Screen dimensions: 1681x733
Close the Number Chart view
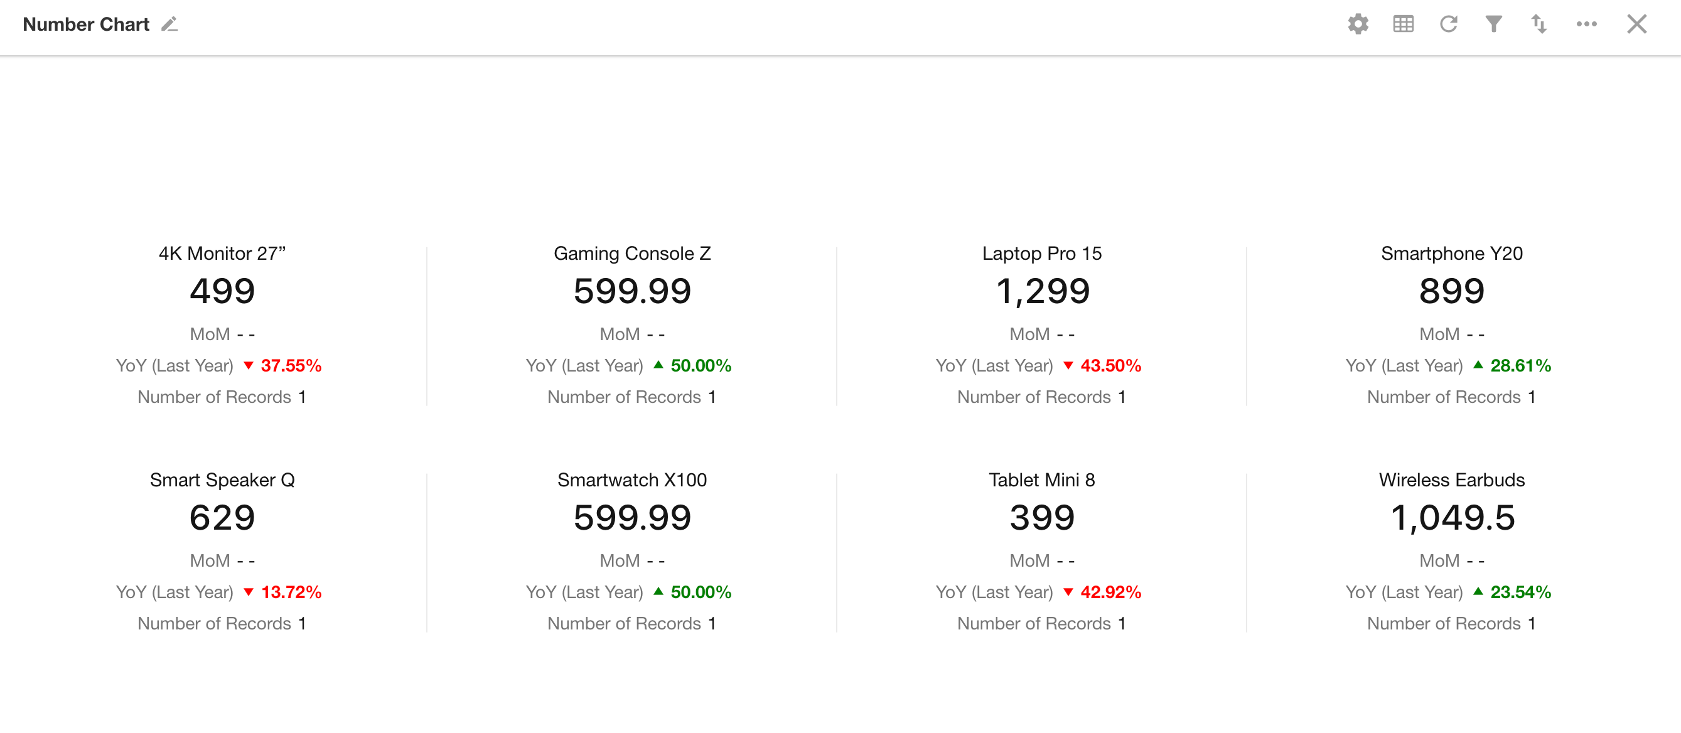point(1636,24)
